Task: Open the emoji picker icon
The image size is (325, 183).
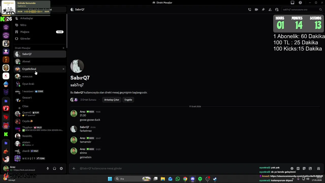Action: tap(292, 168)
